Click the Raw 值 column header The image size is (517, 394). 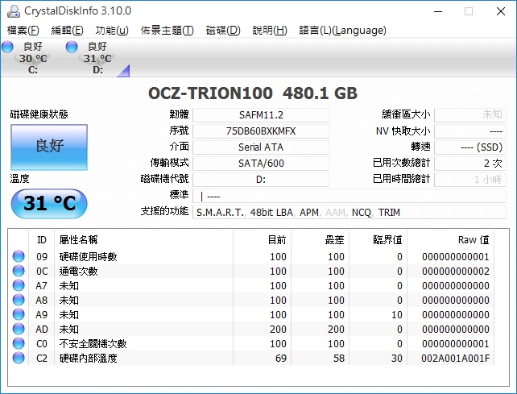coord(451,240)
